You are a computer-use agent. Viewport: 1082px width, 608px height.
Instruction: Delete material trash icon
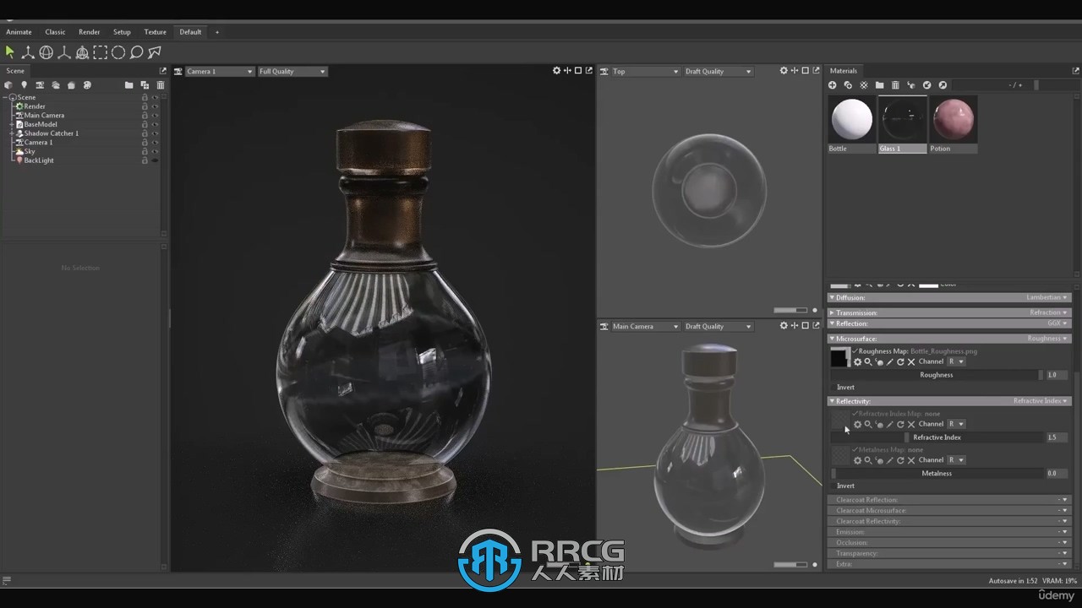tap(895, 85)
